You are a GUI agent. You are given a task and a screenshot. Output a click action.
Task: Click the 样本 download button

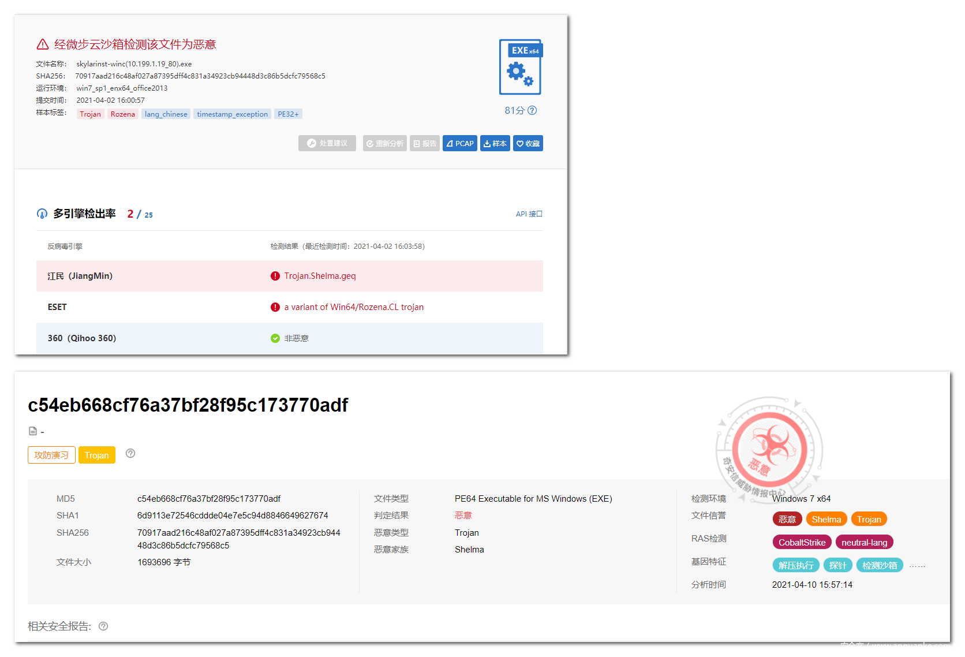click(495, 144)
